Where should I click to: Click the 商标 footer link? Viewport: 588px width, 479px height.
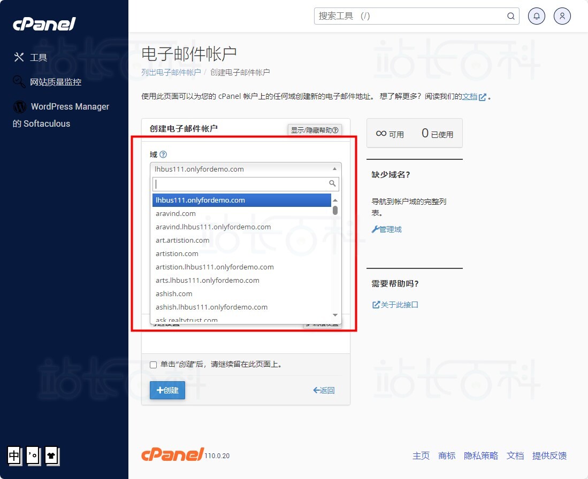coord(447,456)
